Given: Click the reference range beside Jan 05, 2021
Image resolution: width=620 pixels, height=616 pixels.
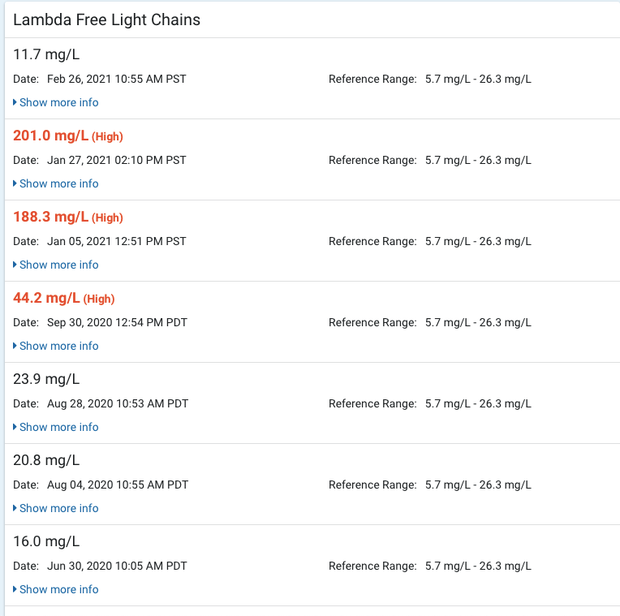Looking at the screenshot, I should pos(478,241).
